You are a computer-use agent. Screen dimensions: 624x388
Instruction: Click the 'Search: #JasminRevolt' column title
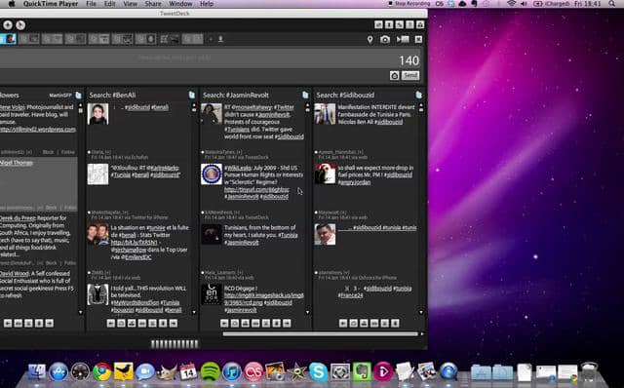pos(236,96)
